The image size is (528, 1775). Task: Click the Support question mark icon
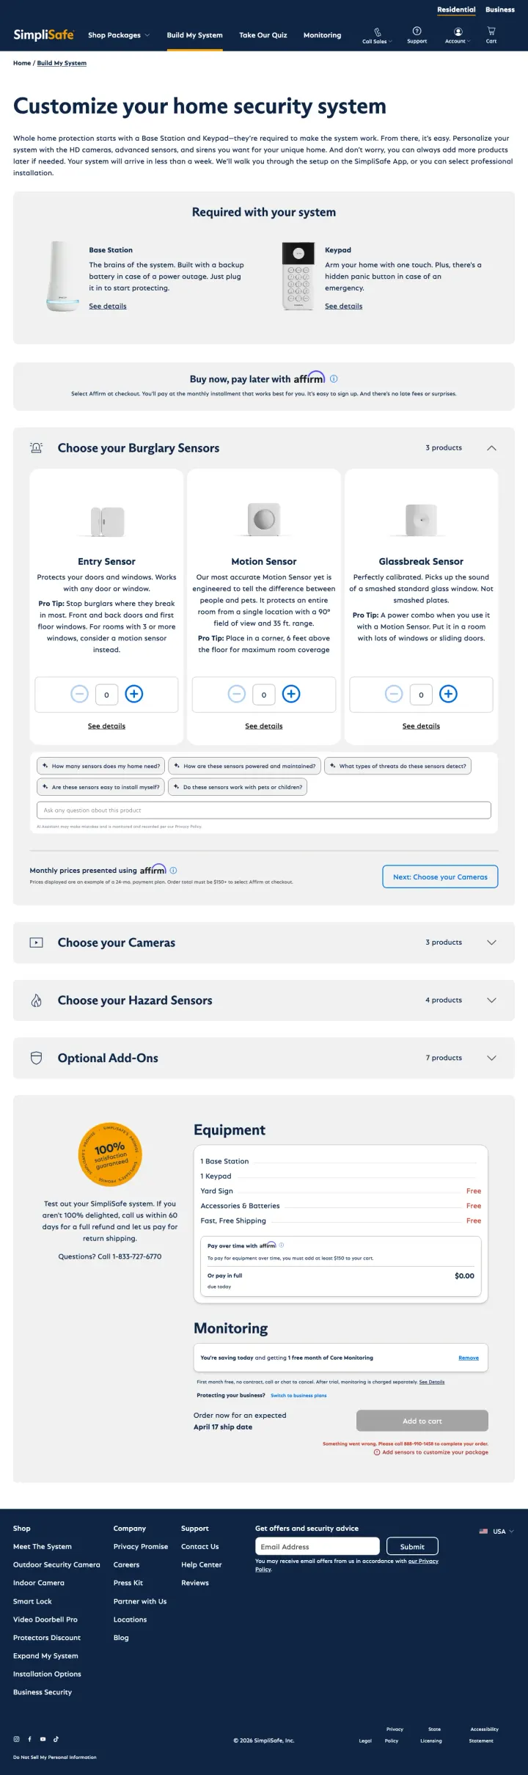click(x=417, y=30)
